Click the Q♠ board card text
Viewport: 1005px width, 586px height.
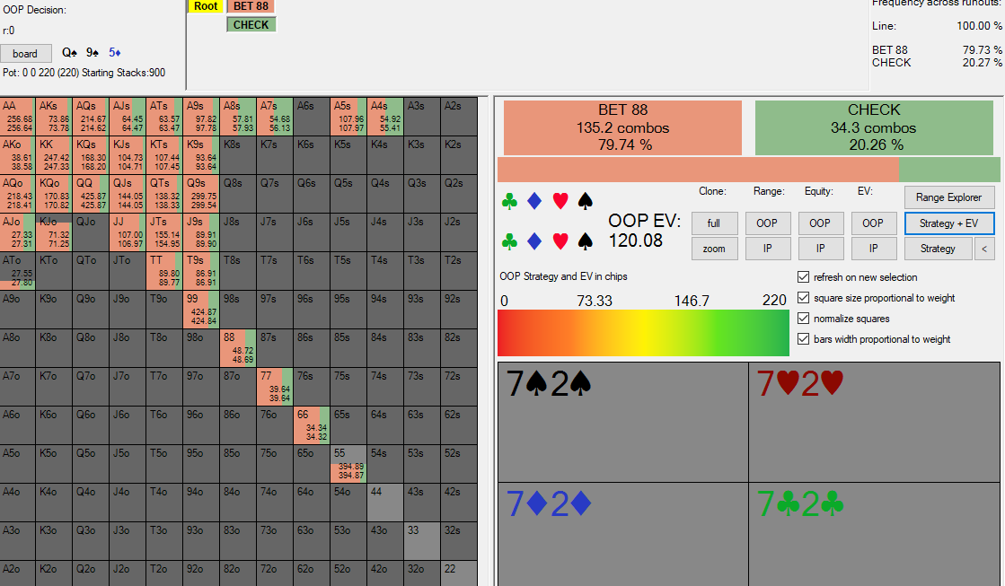pos(69,53)
